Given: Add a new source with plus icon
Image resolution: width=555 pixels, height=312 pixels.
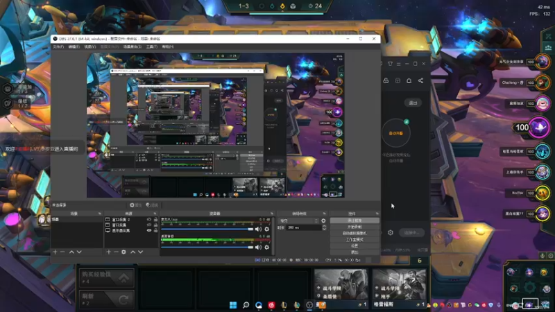Looking at the screenshot, I should [x=109, y=252].
